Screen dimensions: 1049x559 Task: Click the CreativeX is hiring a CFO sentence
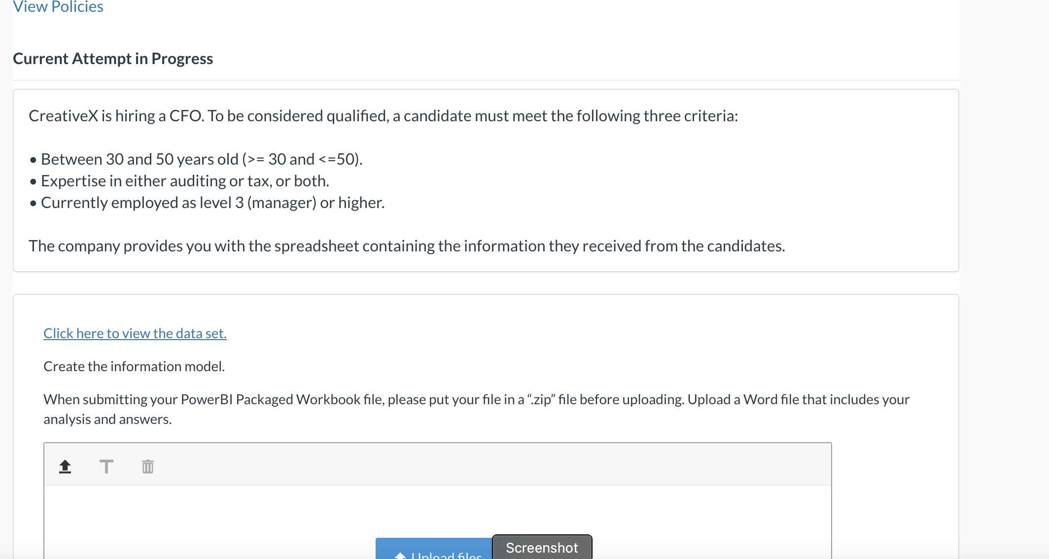[383, 116]
